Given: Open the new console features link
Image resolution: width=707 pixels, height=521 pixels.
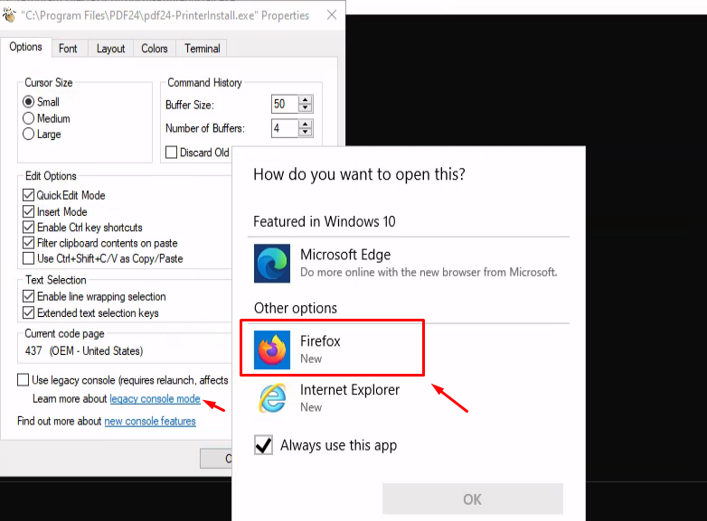Looking at the screenshot, I should [150, 421].
